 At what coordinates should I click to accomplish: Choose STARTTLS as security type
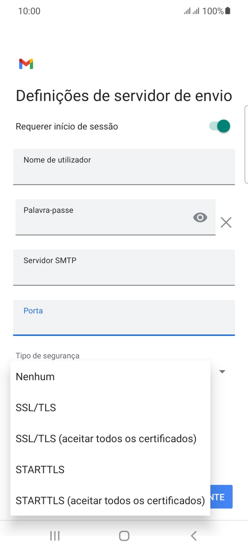click(x=40, y=470)
